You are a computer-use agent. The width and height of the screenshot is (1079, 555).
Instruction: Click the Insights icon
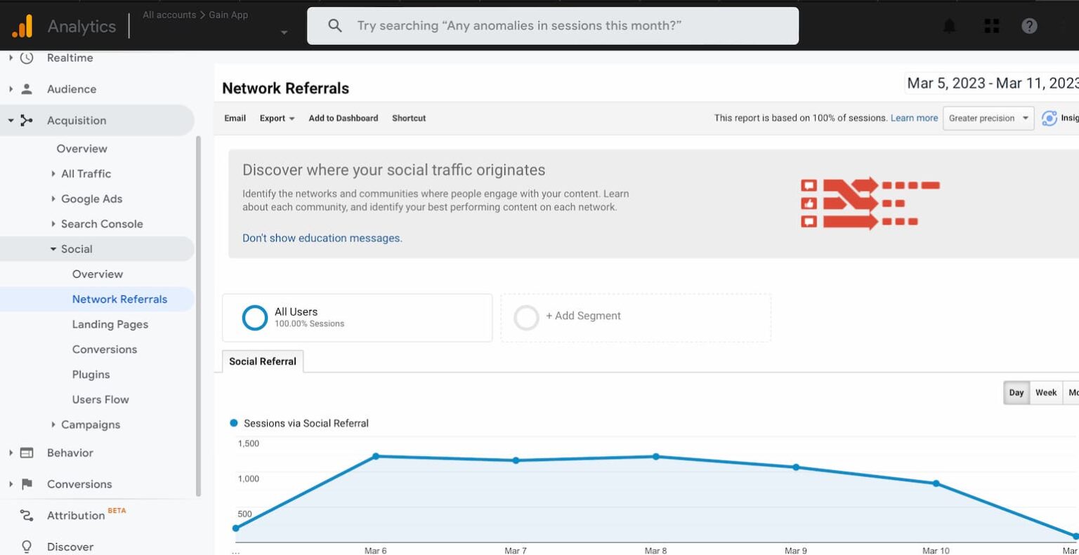tap(1050, 119)
